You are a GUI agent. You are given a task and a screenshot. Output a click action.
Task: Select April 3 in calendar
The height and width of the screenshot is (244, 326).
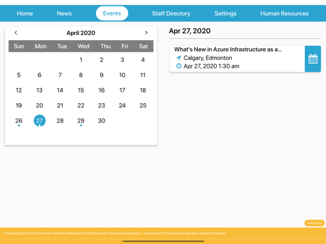click(122, 60)
